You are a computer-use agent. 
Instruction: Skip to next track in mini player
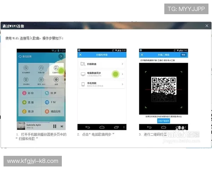pyautogui.click(x=62, y=126)
